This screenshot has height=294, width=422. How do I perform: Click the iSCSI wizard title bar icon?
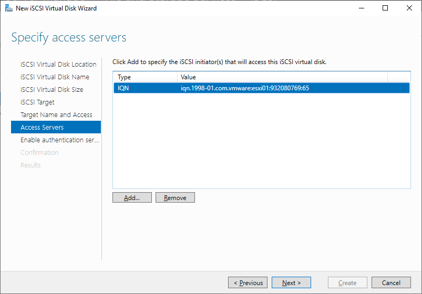click(8, 8)
